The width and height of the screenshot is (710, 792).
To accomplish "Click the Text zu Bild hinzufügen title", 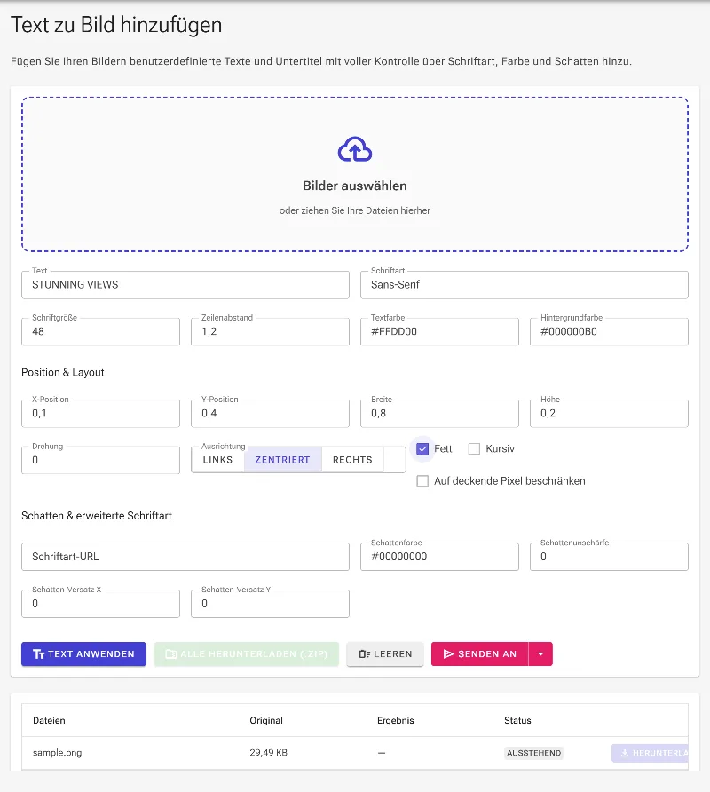I will point(116,25).
